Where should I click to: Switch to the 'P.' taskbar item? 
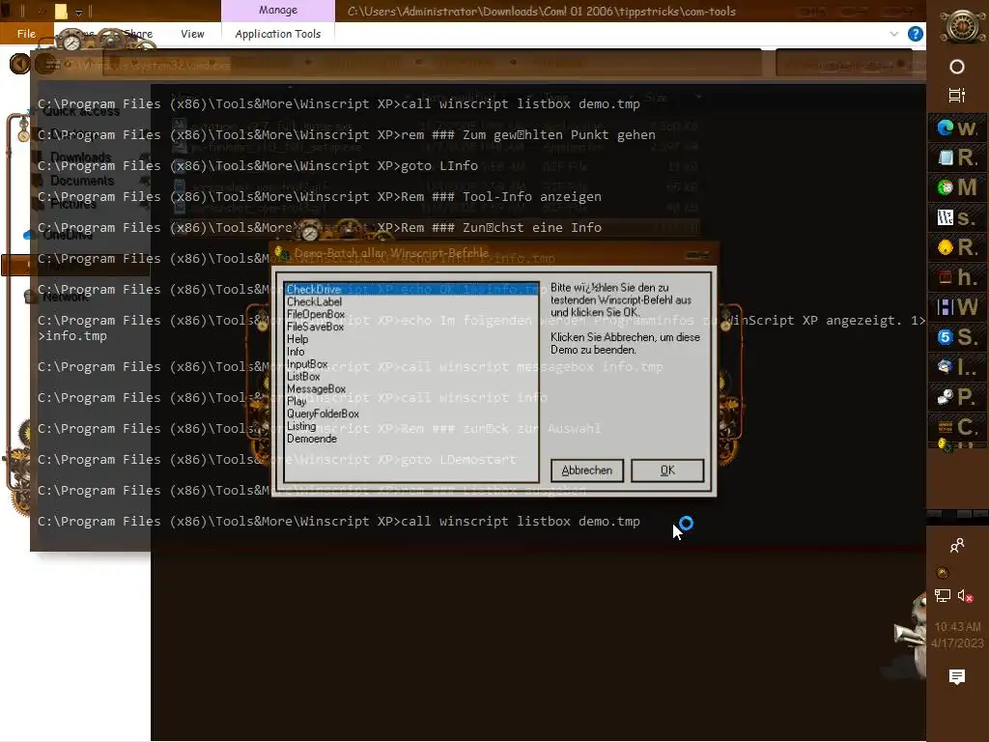957,397
